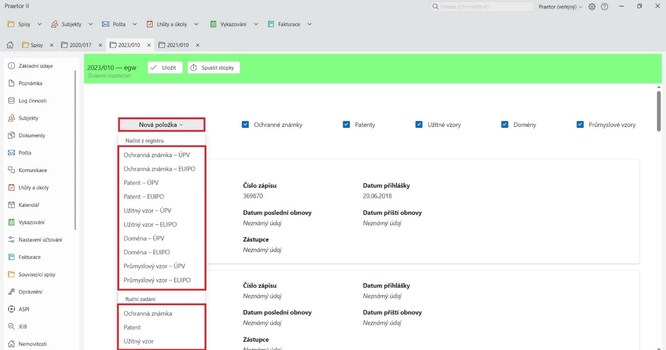View the Log činnosti panel

click(x=32, y=100)
